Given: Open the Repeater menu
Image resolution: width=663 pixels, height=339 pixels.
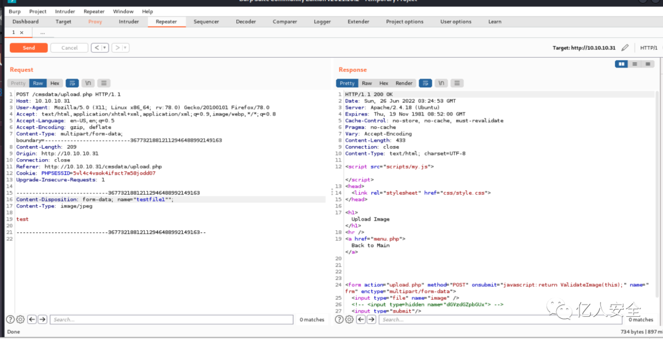Looking at the screenshot, I should pos(94,12).
